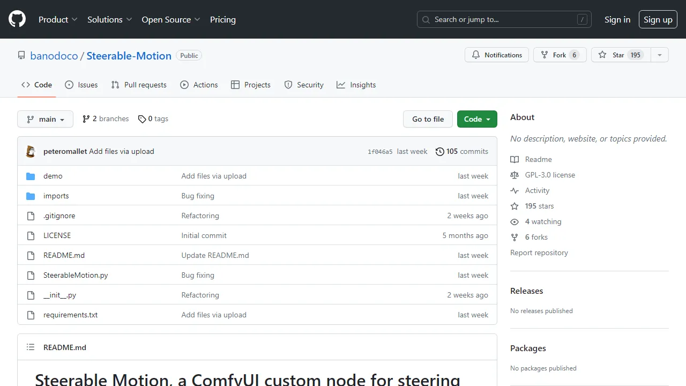The width and height of the screenshot is (686, 386).
Task: Click the Sign up button
Action: tap(658, 19)
